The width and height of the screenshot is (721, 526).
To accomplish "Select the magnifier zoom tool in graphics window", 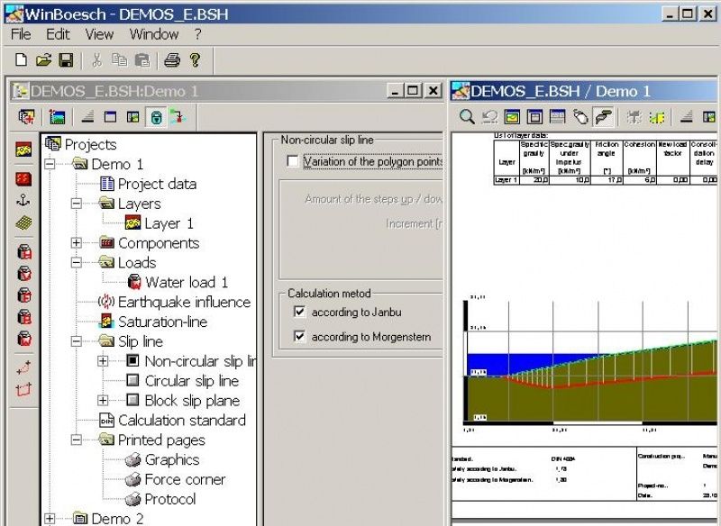I will (467, 117).
